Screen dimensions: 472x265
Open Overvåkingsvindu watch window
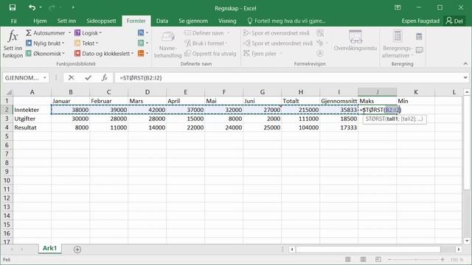pyautogui.click(x=355, y=40)
